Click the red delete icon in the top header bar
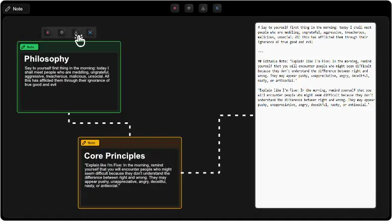This screenshot has width=392, height=221. 175,8
